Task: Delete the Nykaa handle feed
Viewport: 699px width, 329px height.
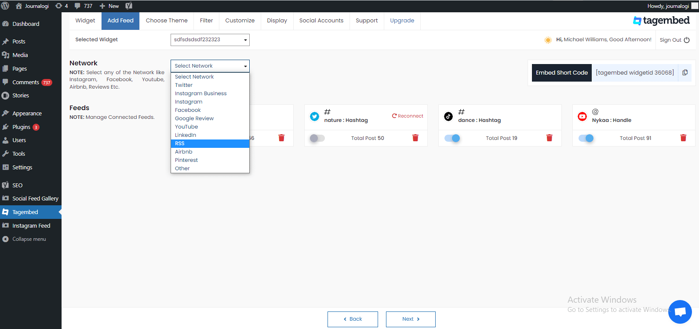Action: click(x=683, y=138)
